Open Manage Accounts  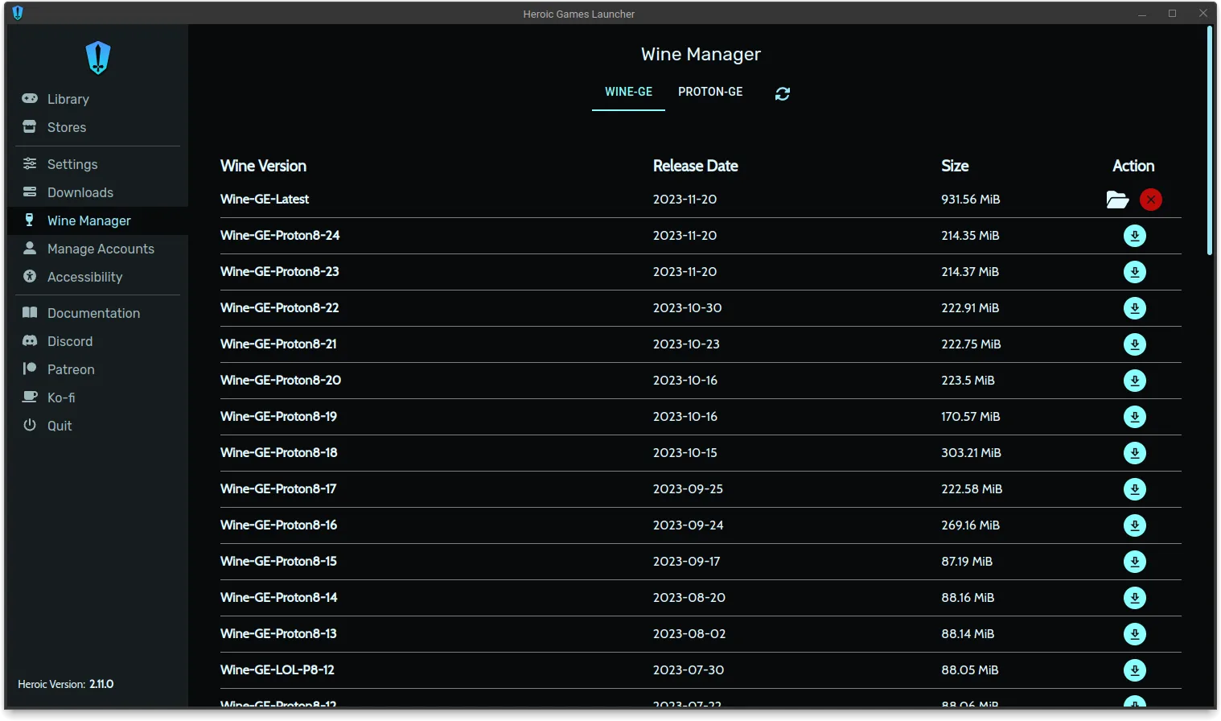click(100, 249)
